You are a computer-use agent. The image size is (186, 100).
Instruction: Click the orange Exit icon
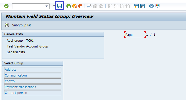click(74, 6)
